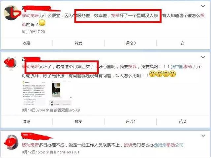Screen dimensions: 211x158
Task: Click 收藏 on the first post
Action: (x=26, y=43)
